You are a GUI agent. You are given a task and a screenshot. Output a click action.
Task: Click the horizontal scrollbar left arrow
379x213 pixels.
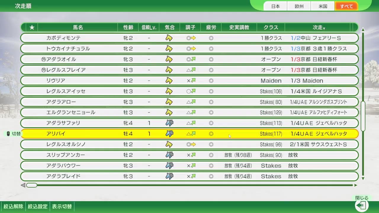[x=23, y=185]
